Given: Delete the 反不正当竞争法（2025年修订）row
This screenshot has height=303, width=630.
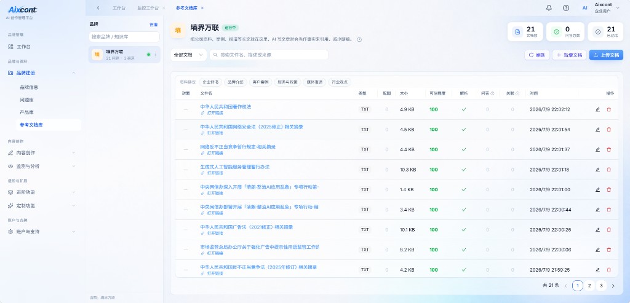Looking at the screenshot, I should (608, 270).
